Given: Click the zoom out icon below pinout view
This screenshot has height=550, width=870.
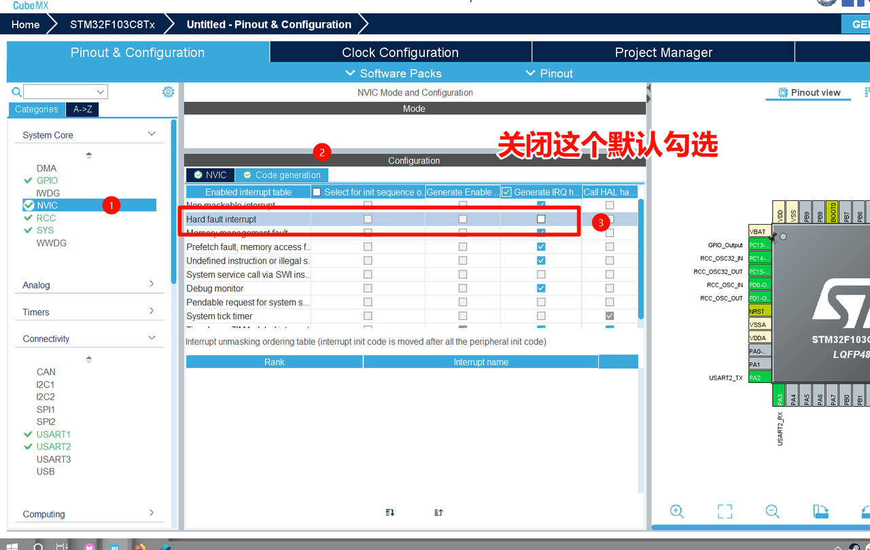Looking at the screenshot, I should pos(772,511).
